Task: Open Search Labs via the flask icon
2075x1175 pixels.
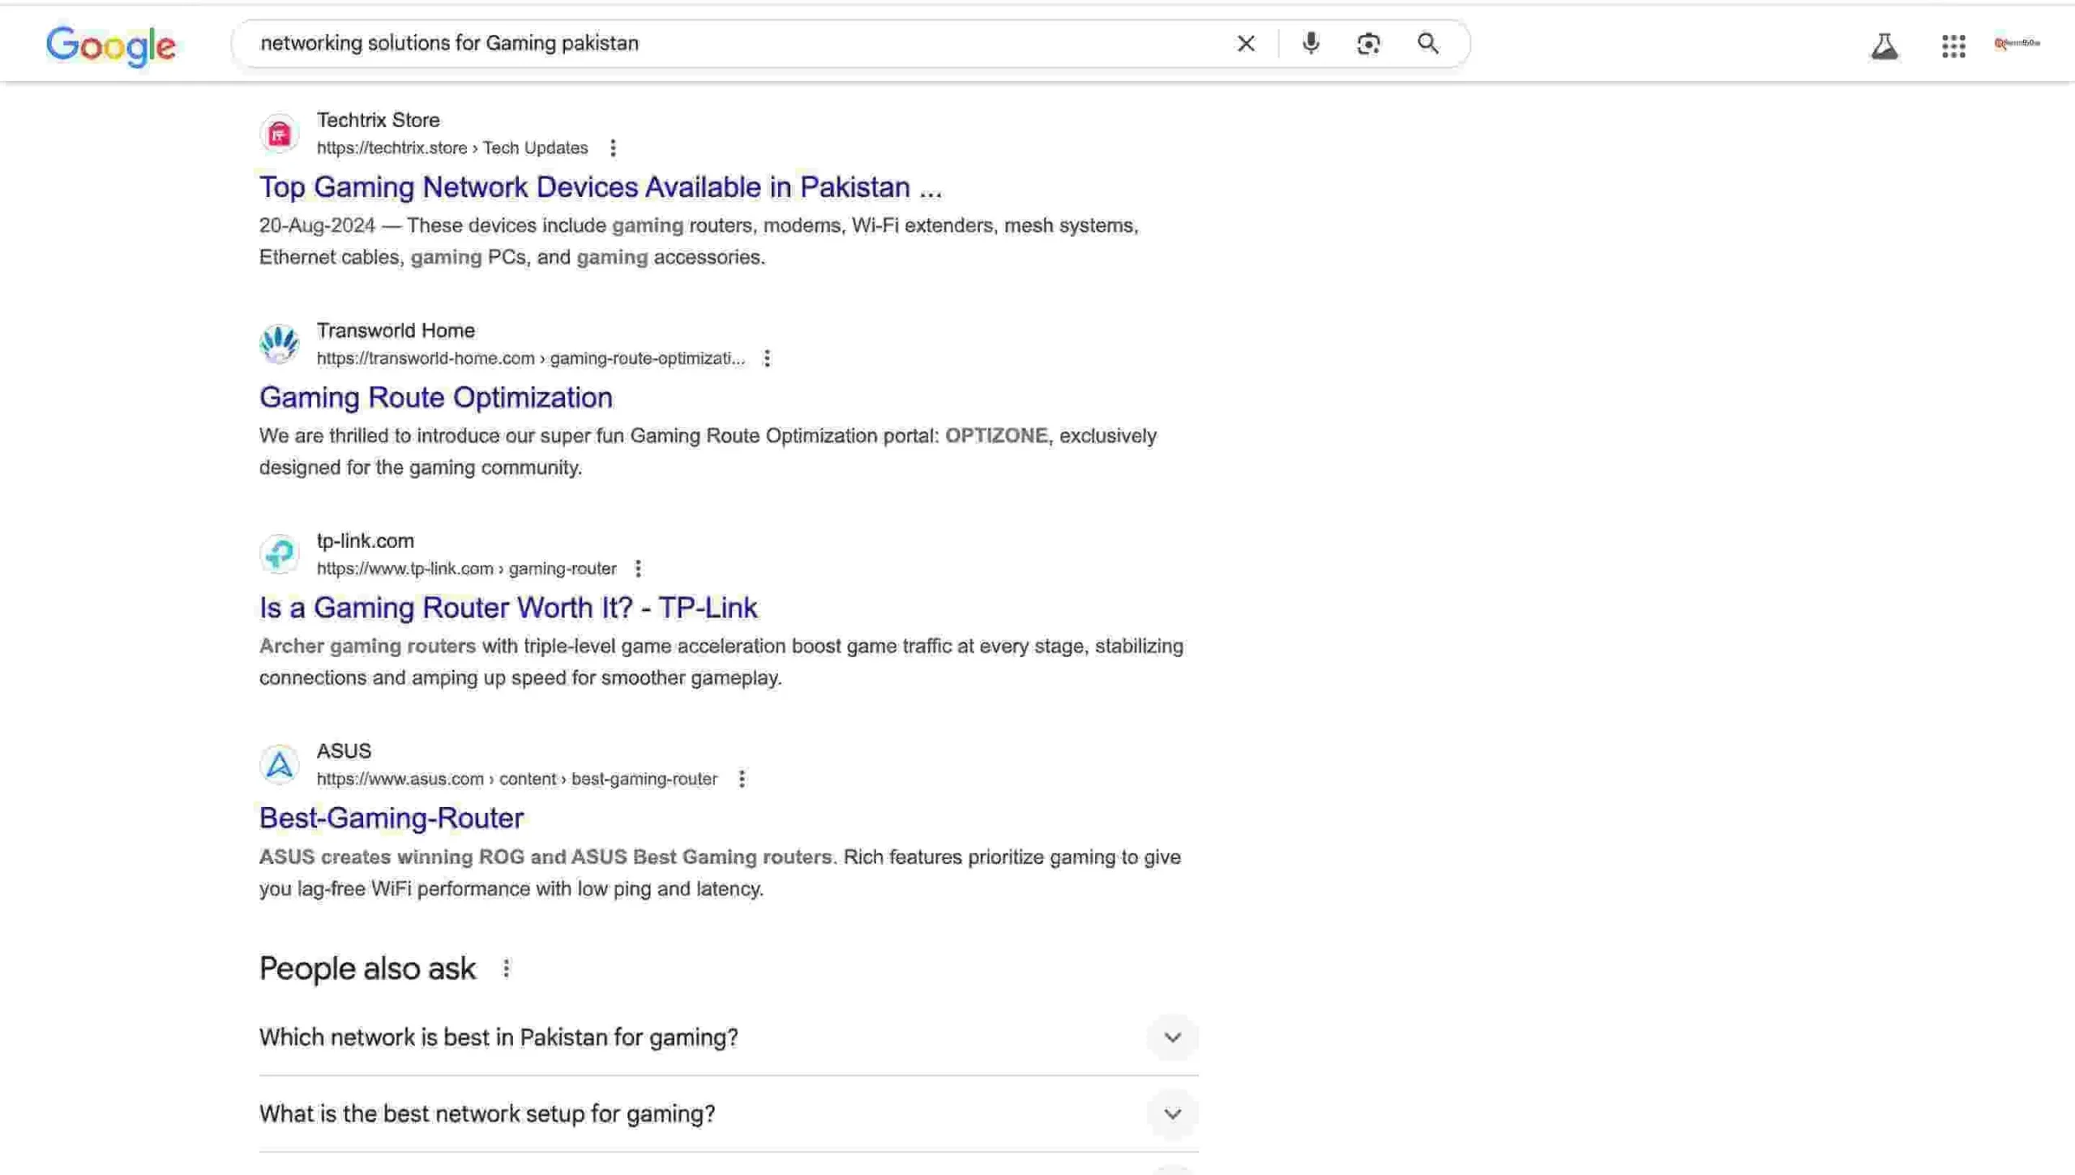Action: click(x=1885, y=46)
